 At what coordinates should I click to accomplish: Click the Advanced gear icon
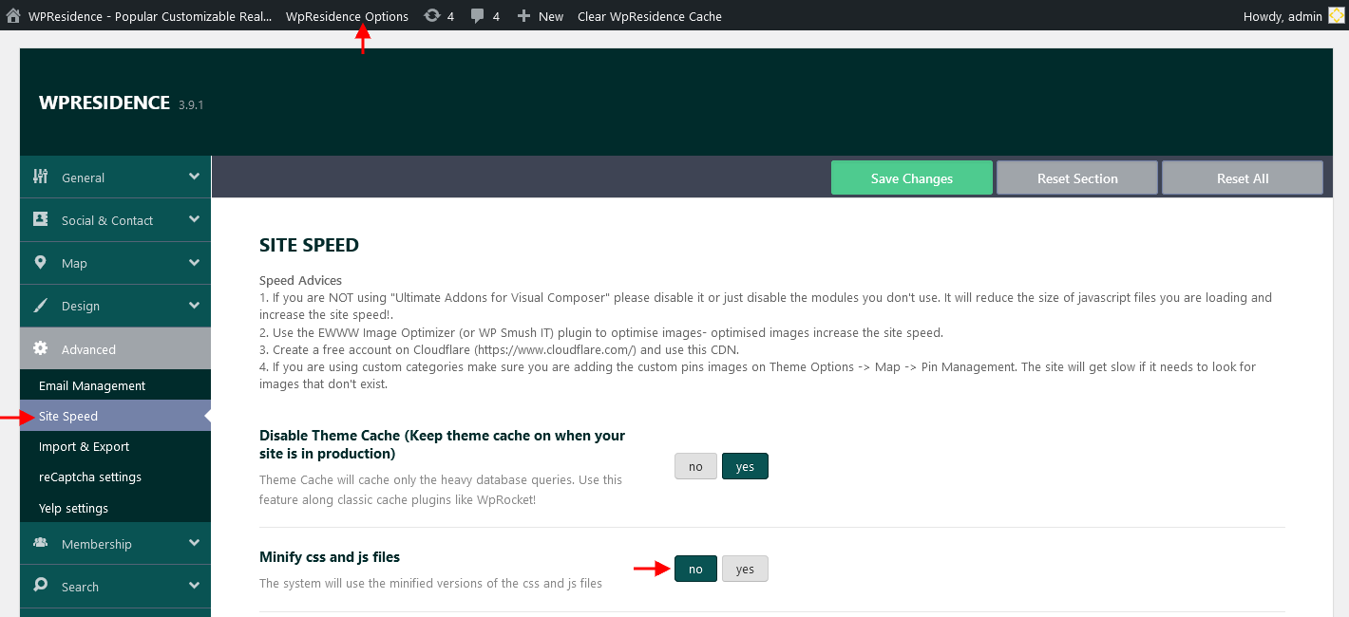tap(40, 348)
